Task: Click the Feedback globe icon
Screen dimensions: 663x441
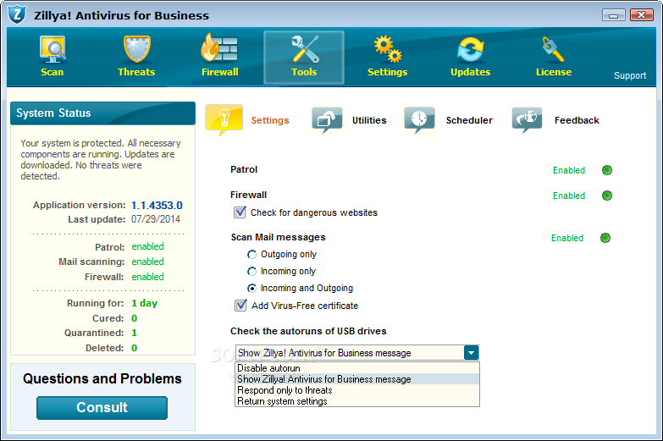Action: [x=527, y=120]
